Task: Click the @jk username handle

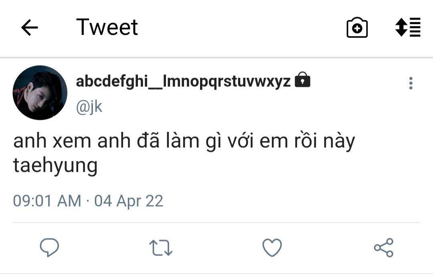Action: (x=89, y=107)
